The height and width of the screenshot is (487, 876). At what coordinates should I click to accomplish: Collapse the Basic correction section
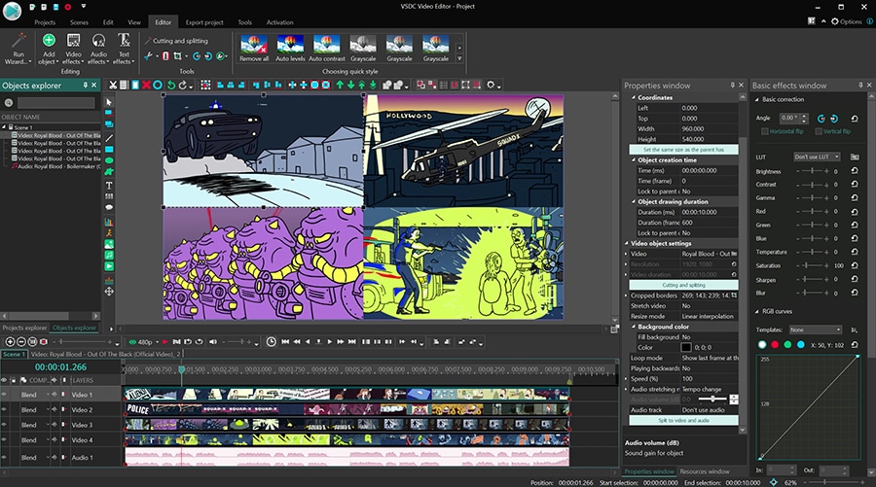click(757, 99)
